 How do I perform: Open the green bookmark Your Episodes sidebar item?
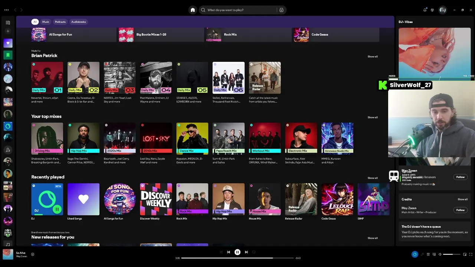[x=8, y=55]
